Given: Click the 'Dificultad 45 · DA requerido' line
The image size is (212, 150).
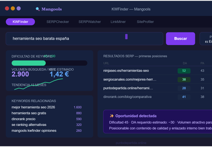Looking at the screenshot, I should (160, 122).
